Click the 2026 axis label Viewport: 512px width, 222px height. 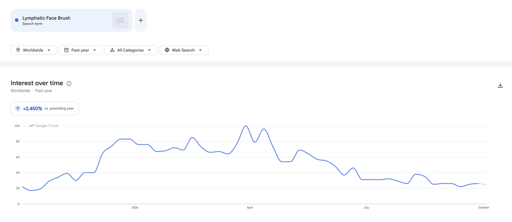[x=135, y=208]
